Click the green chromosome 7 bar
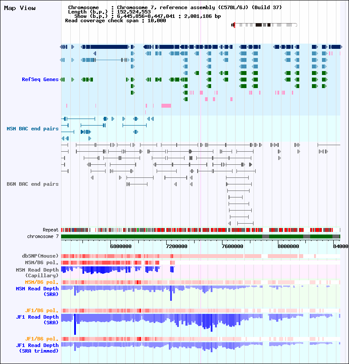 pyautogui.click(x=201, y=237)
